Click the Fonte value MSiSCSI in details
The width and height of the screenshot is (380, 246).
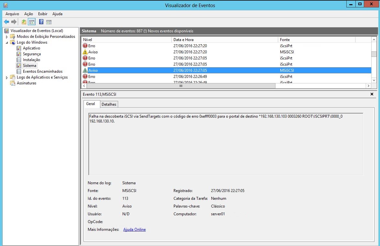coord(129,191)
